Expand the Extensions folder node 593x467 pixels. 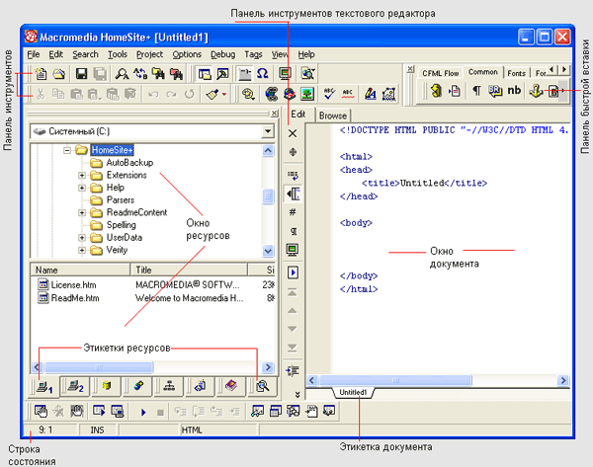[82, 176]
